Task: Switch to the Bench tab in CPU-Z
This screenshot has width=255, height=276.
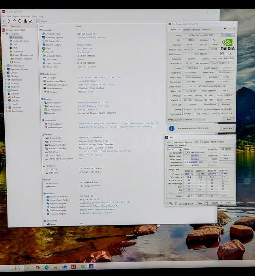Action: tap(214, 142)
